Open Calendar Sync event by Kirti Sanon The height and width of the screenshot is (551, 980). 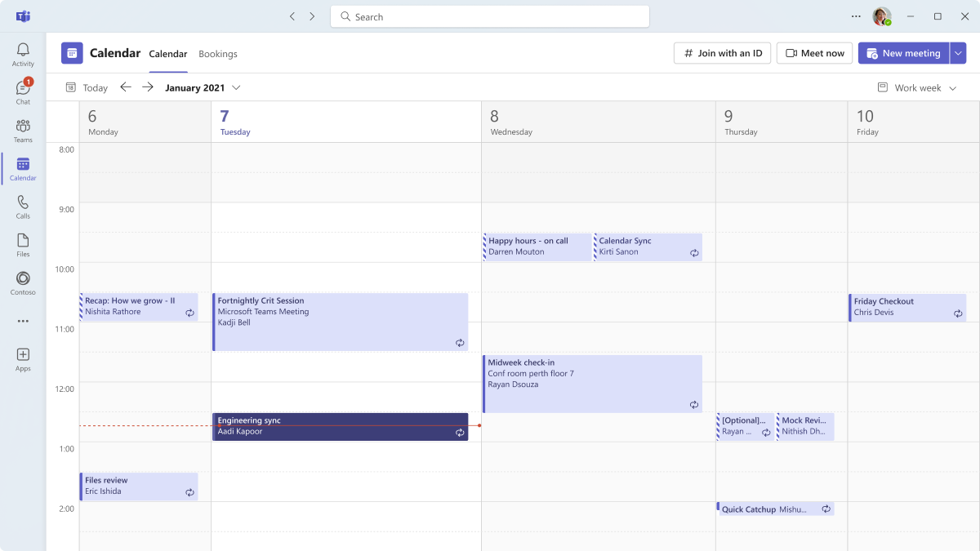(648, 247)
